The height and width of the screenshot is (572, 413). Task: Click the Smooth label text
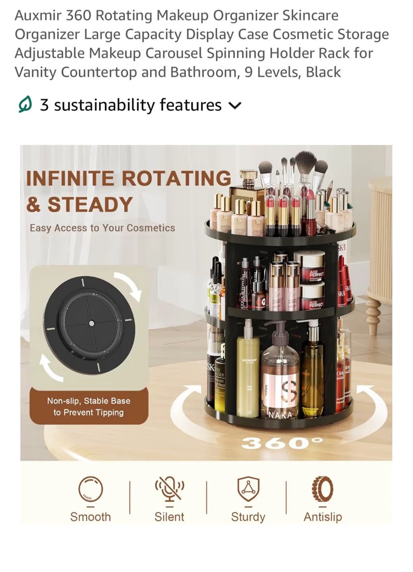click(x=91, y=517)
